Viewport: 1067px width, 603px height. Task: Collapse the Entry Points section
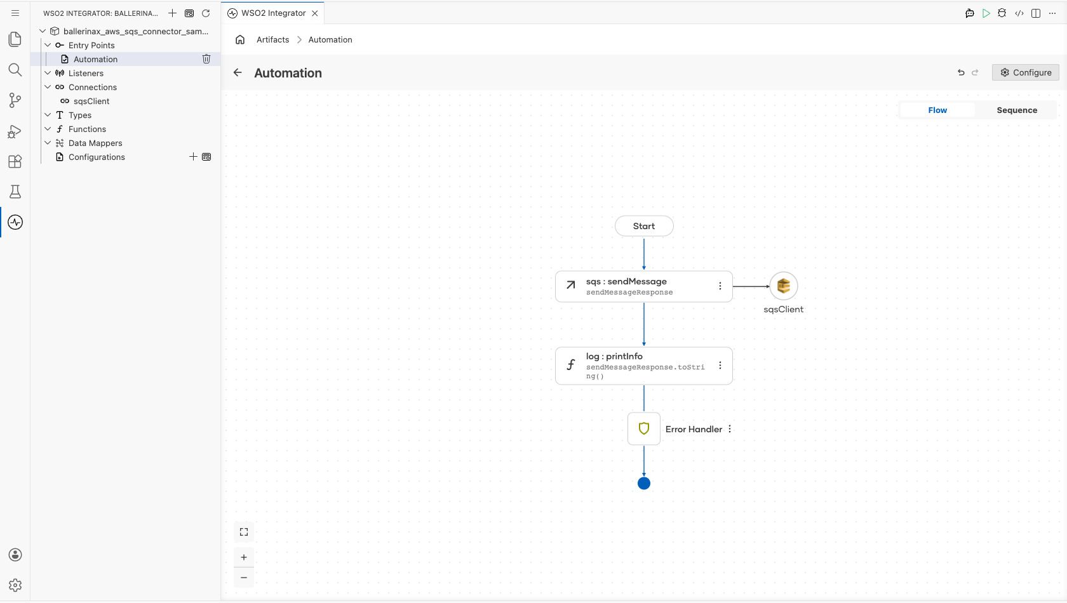(x=48, y=45)
